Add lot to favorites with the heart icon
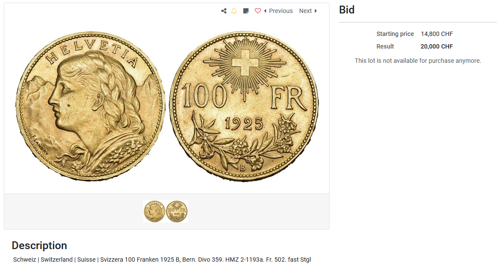501x266 pixels. (x=258, y=11)
